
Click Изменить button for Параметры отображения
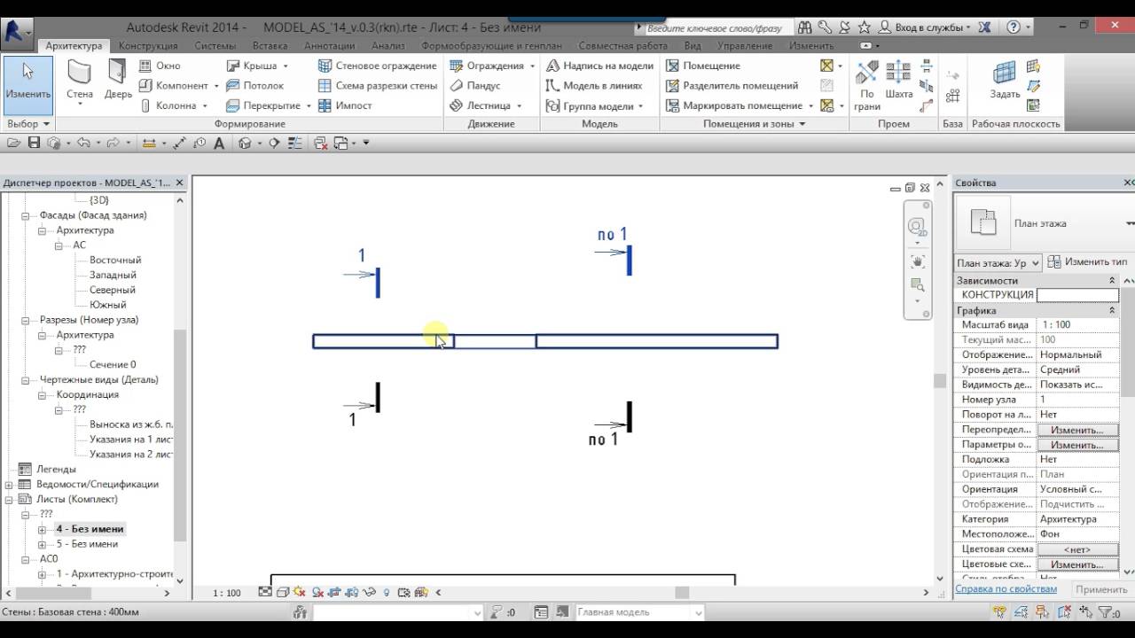1077,445
